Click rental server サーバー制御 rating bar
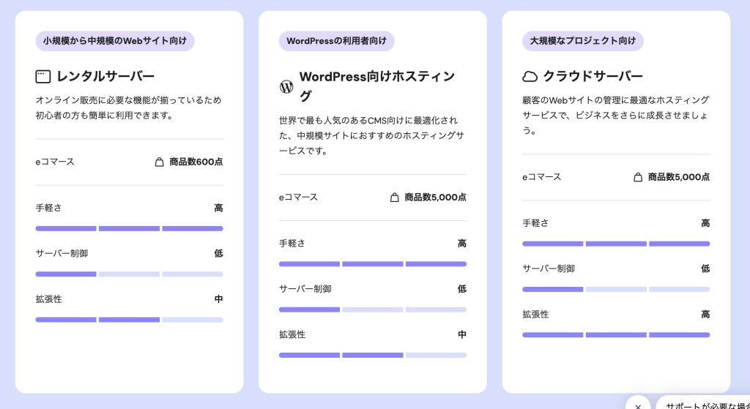 click(x=129, y=274)
